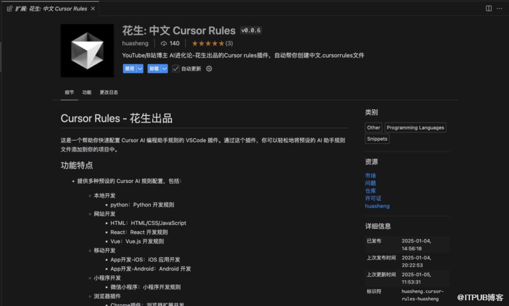This screenshot has width=509, height=306.
Task: Close the 花生: 中文 Cursor Rules tab
Action: pos(93,9)
